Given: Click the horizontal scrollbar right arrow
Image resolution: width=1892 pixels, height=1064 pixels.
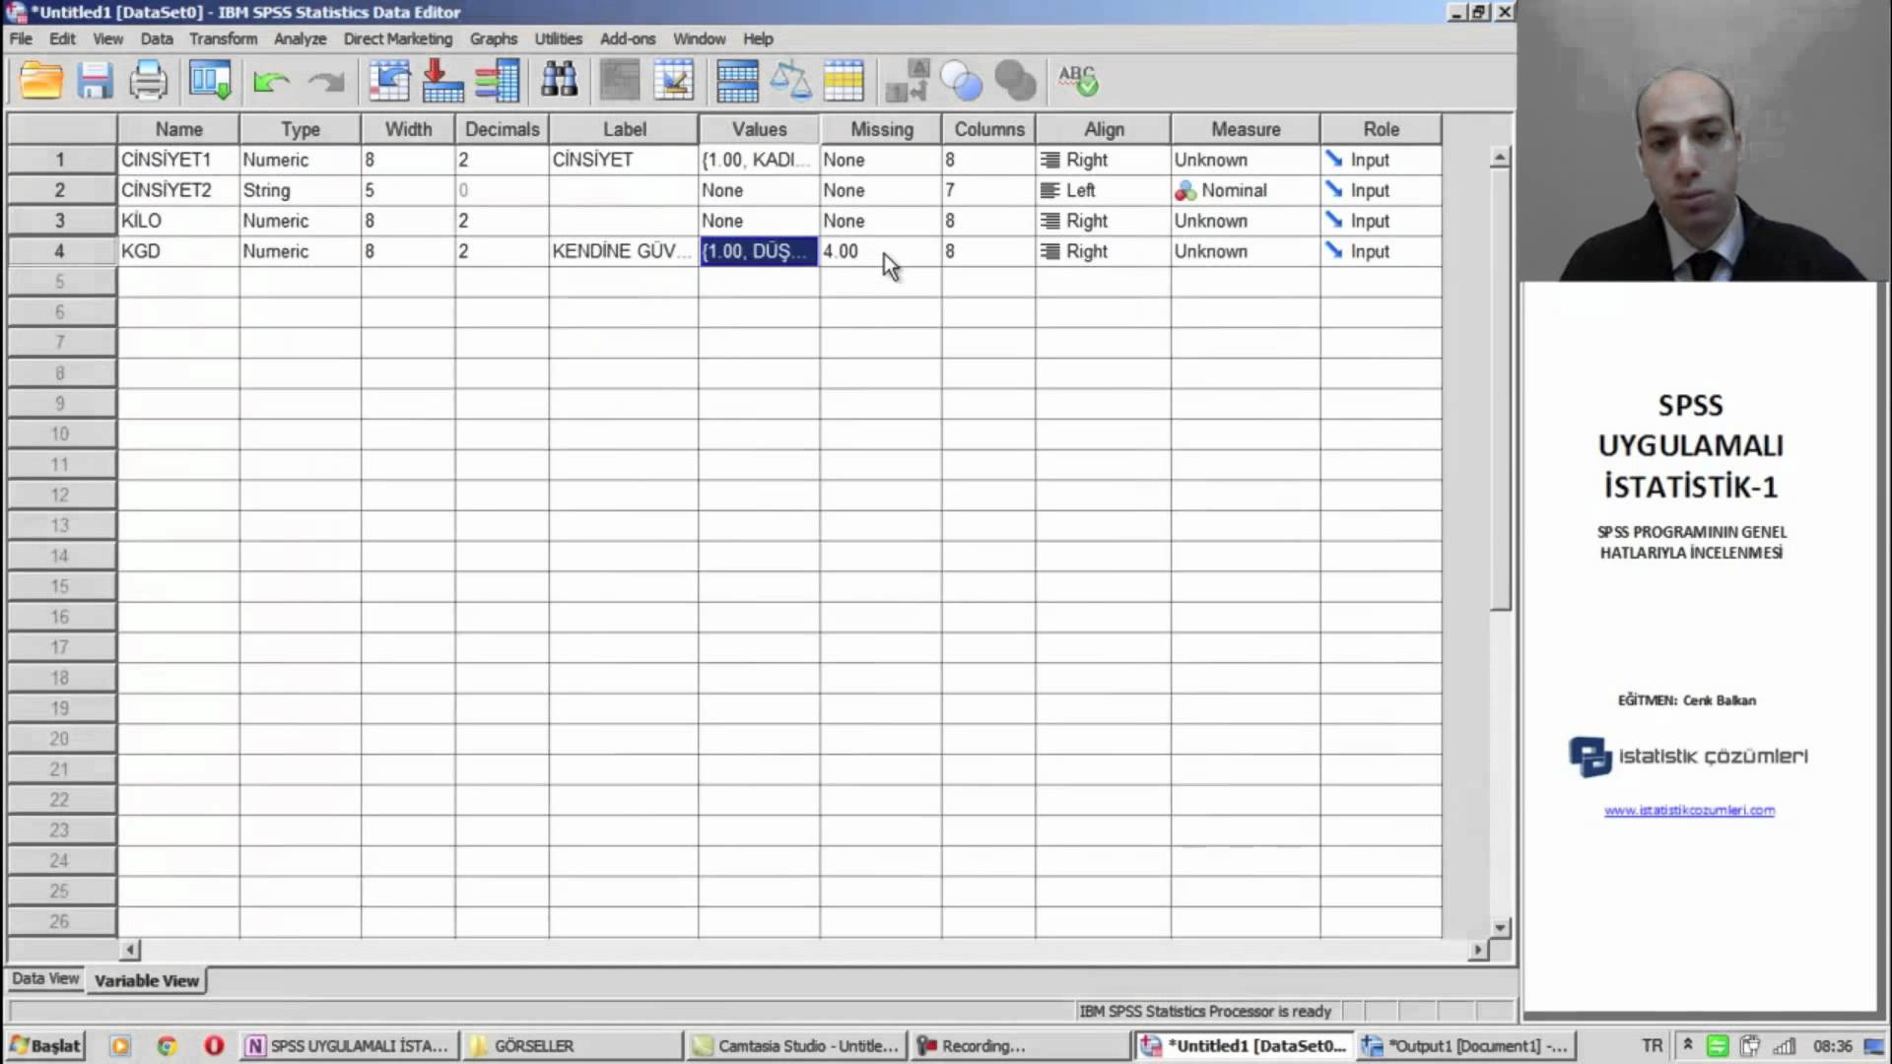Looking at the screenshot, I should pyautogui.click(x=1477, y=950).
